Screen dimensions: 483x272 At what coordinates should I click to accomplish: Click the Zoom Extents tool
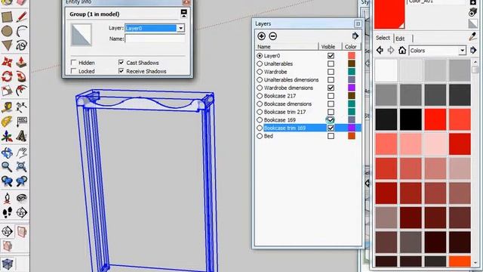click(21, 167)
